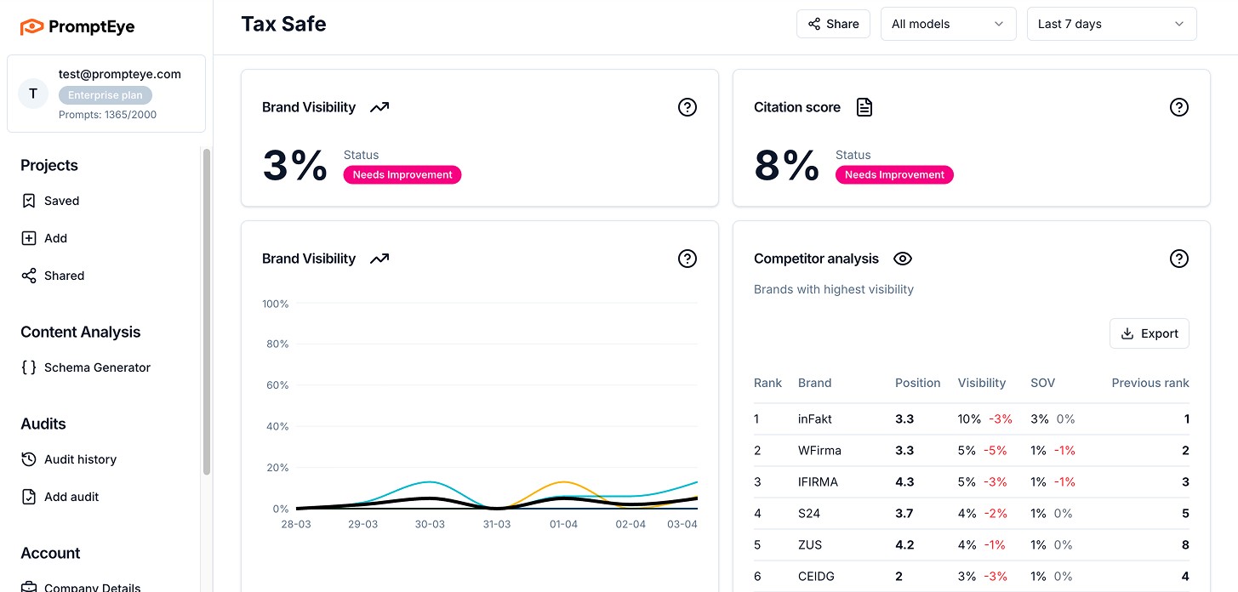Click the Add audit document icon
Image resolution: width=1238 pixels, height=592 pixels.
point(29,497)
